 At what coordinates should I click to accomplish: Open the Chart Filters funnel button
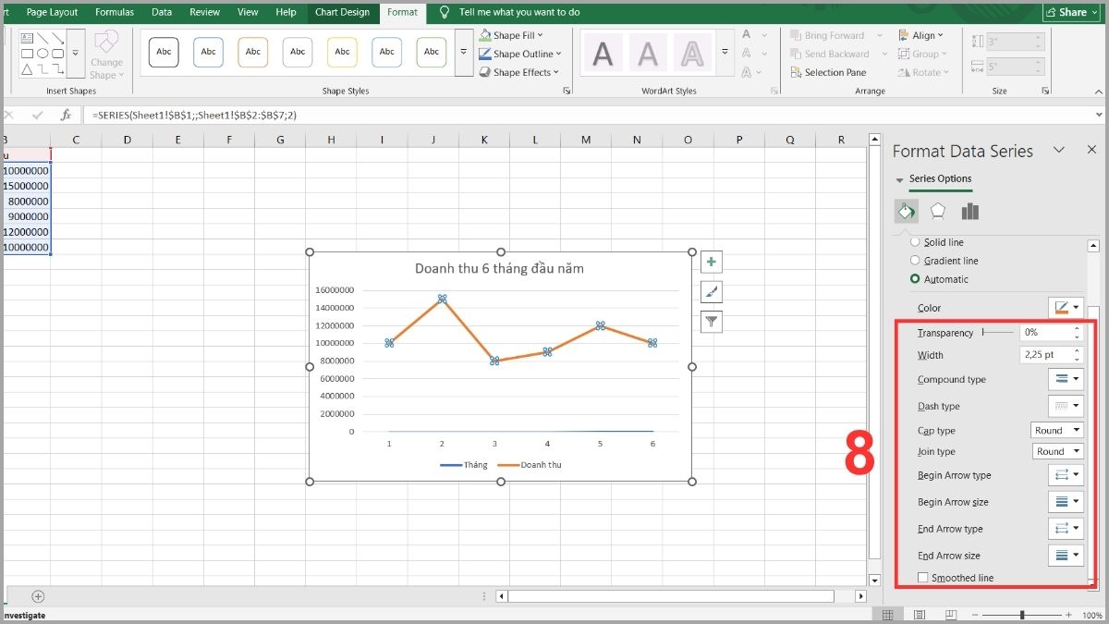(711, 322)
